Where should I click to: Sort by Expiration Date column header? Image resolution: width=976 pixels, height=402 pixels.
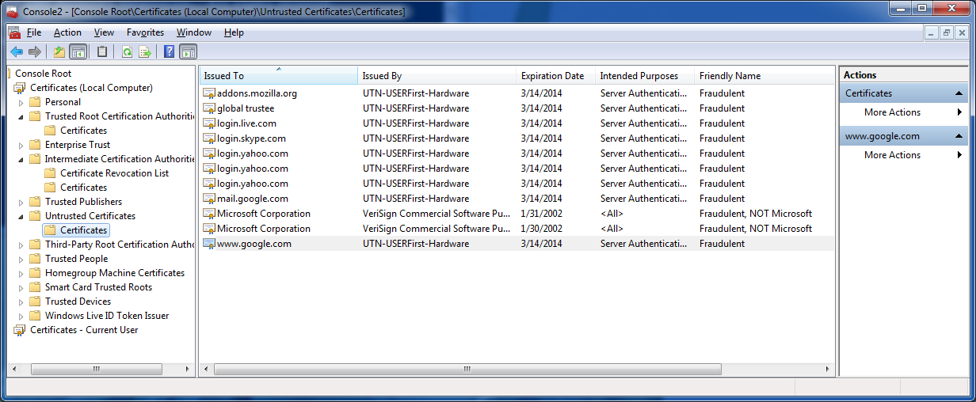click(x=552, y=76)
